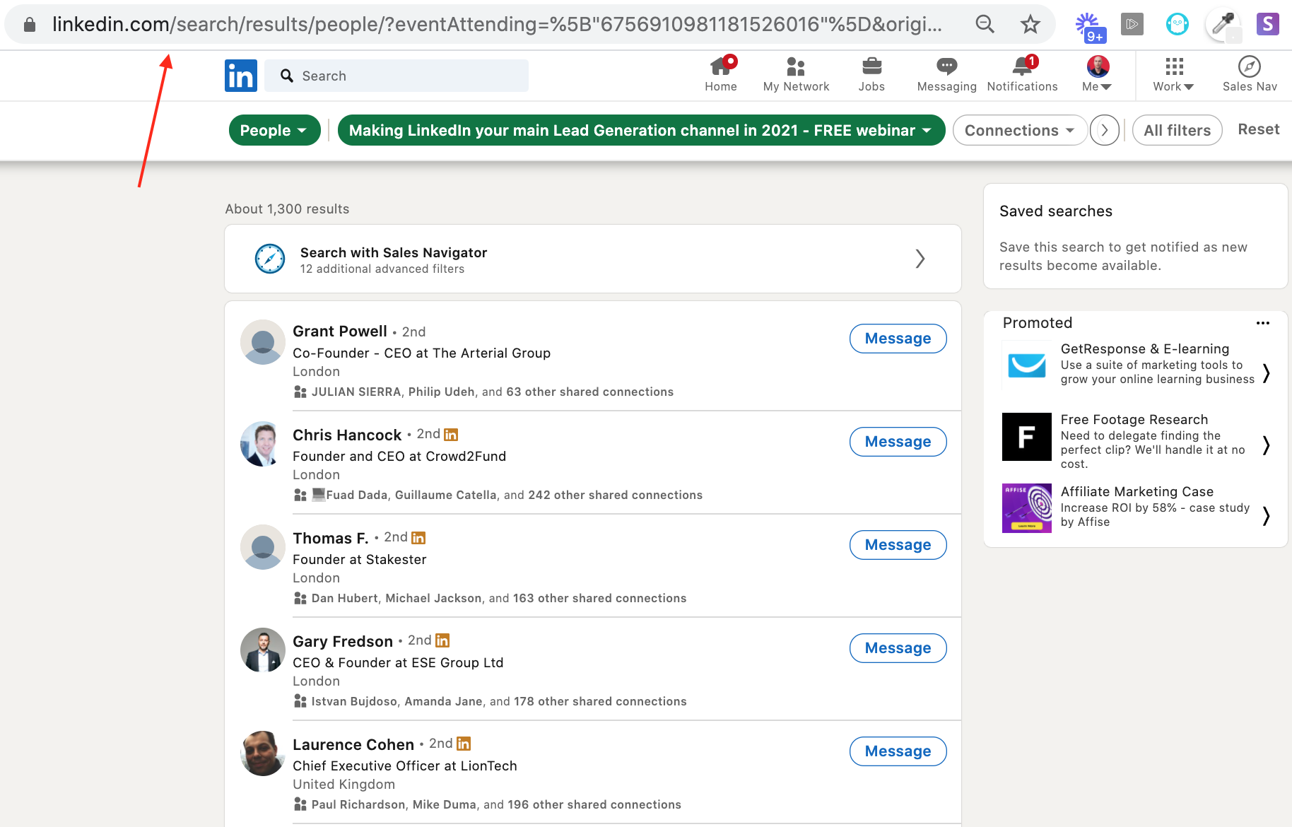This screenshot has width=1292, height=827.
Task: Open Grant Powell's profile name link
Action: (340, 332)
